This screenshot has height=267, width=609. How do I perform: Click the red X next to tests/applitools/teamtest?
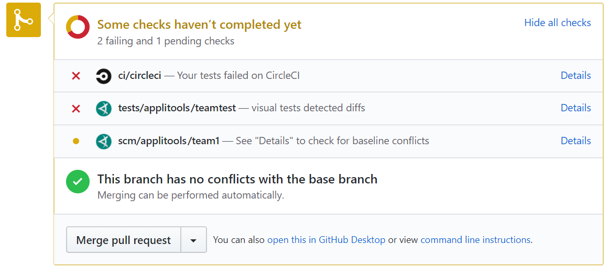click(76, 109)
